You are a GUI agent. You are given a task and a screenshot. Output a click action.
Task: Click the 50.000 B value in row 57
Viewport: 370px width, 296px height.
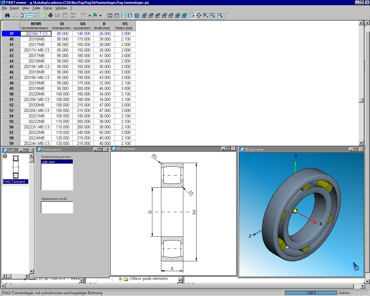point(104,132)
